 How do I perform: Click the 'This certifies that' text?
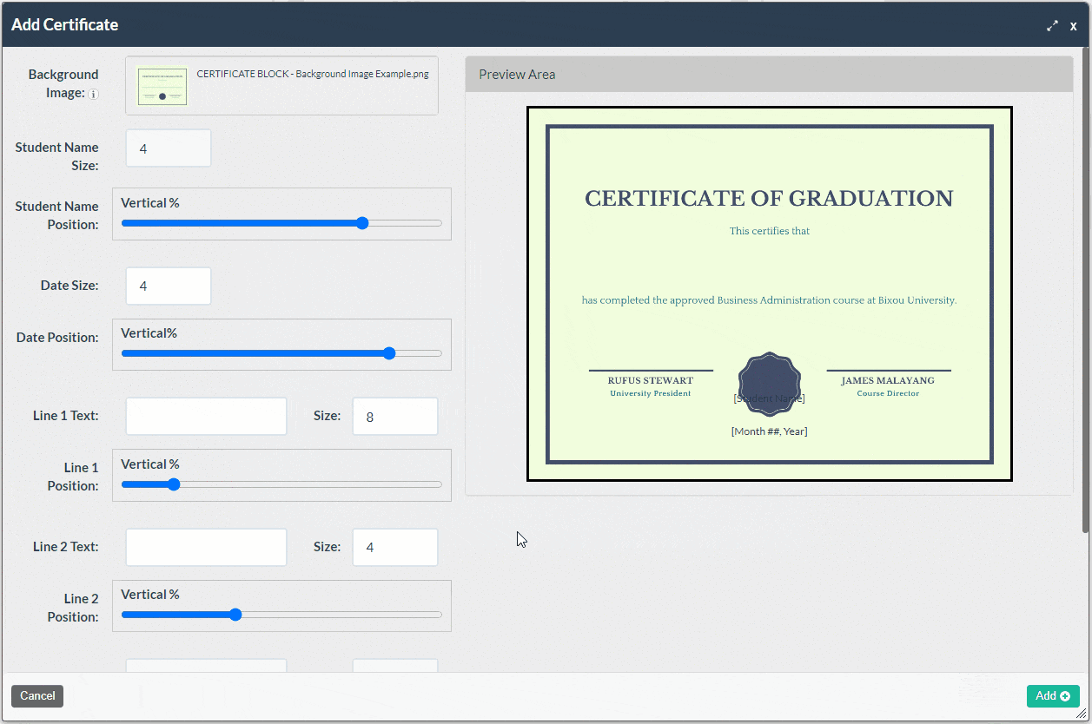click(x=770, y=231)
